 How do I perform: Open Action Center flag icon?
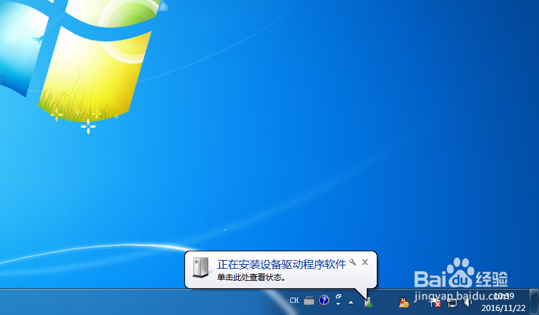(x=435, y=302)
